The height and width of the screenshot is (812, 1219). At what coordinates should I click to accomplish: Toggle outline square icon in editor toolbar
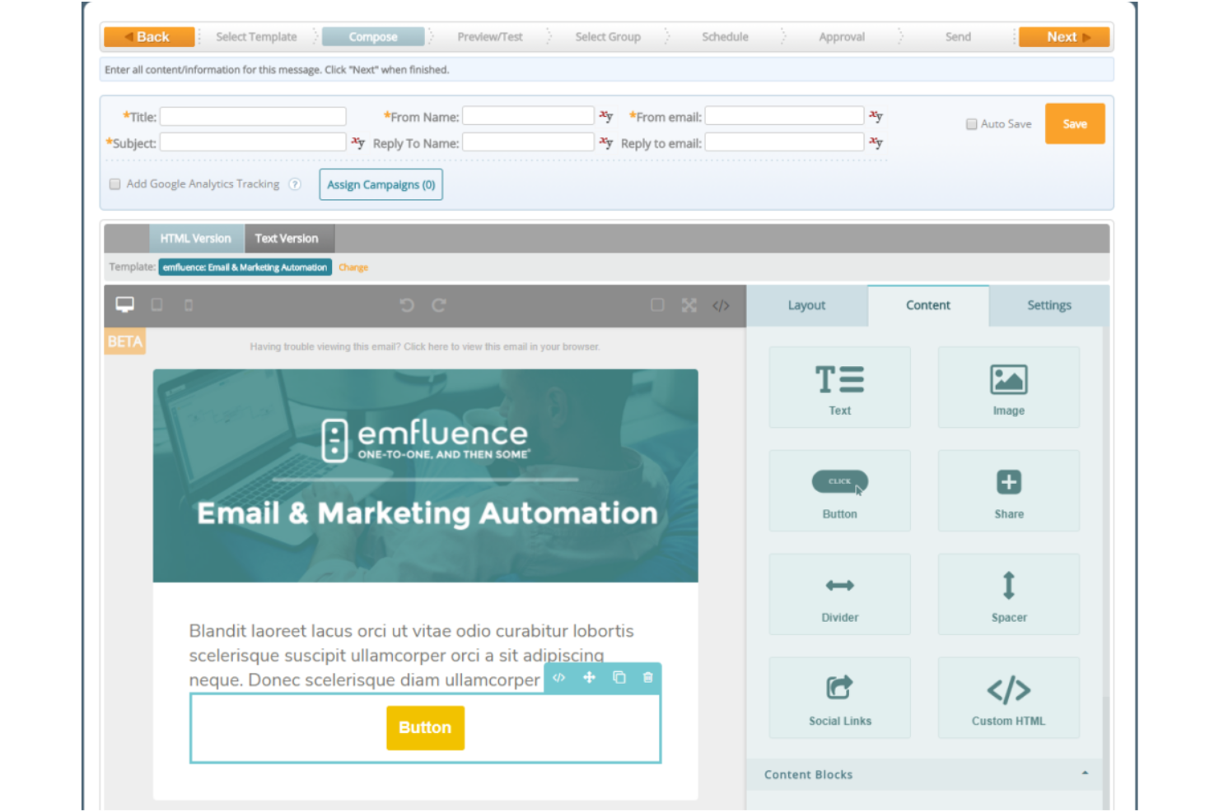(657, 305)
